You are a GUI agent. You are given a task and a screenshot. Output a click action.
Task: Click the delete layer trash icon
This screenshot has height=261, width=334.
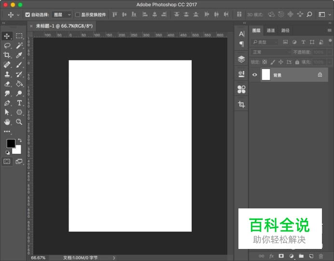click(320, 256)
